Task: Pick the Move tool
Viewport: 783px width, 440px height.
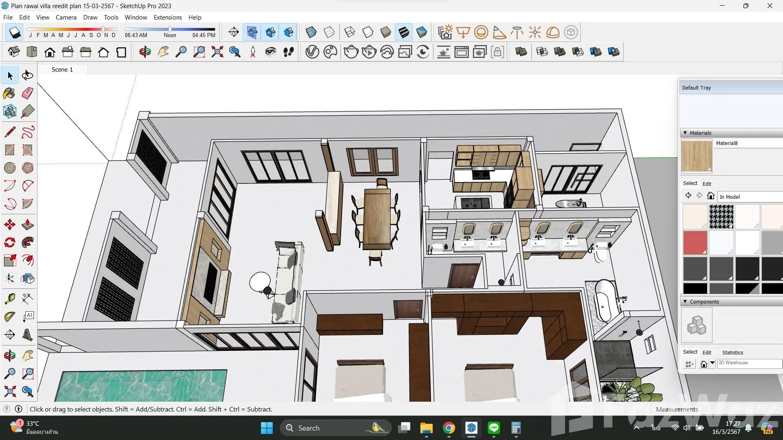Action: coord(9,224)
